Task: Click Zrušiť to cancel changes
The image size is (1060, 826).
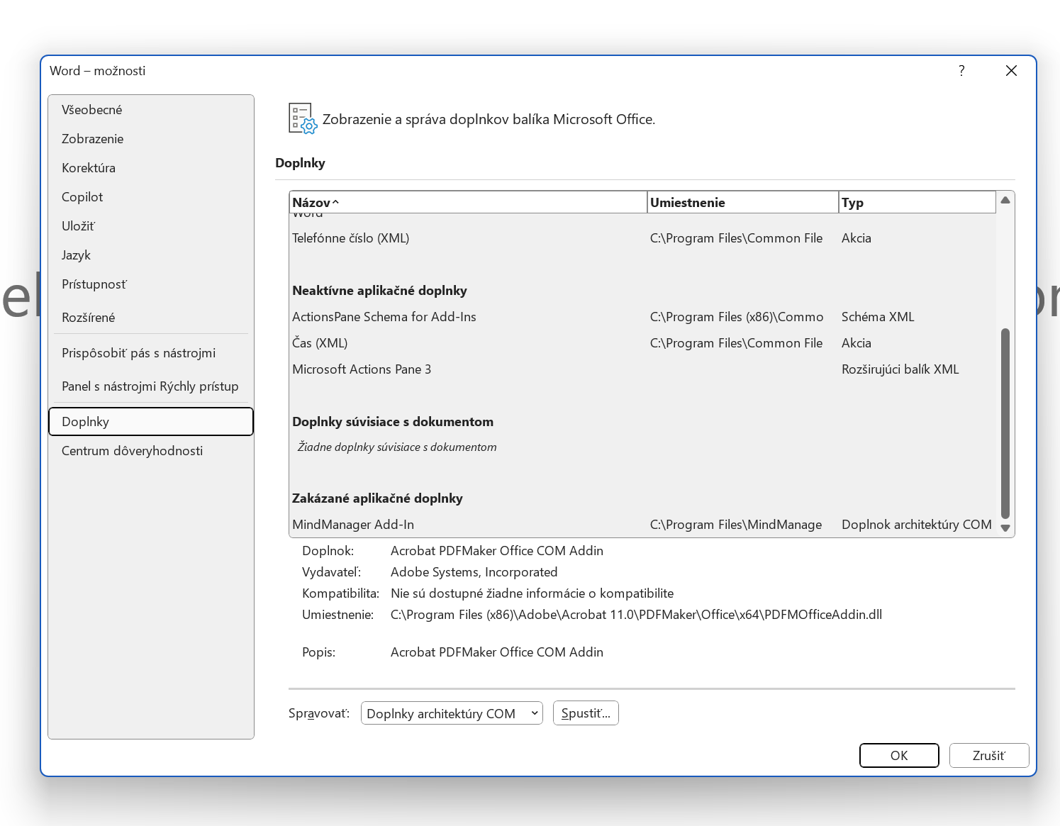Action: (988, 755)
